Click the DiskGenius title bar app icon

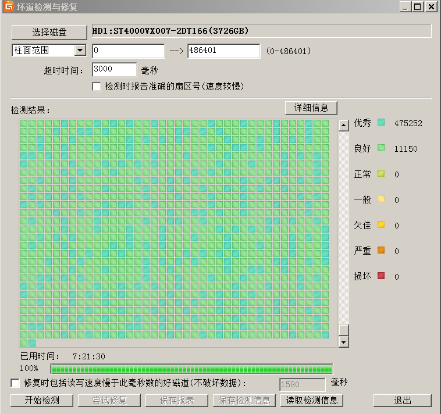click(9, 6)
